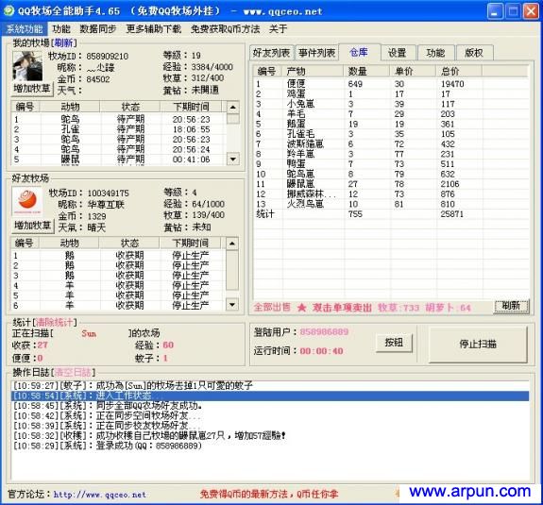Click 下期时间 column header in friend ranch list

[190, 243]
